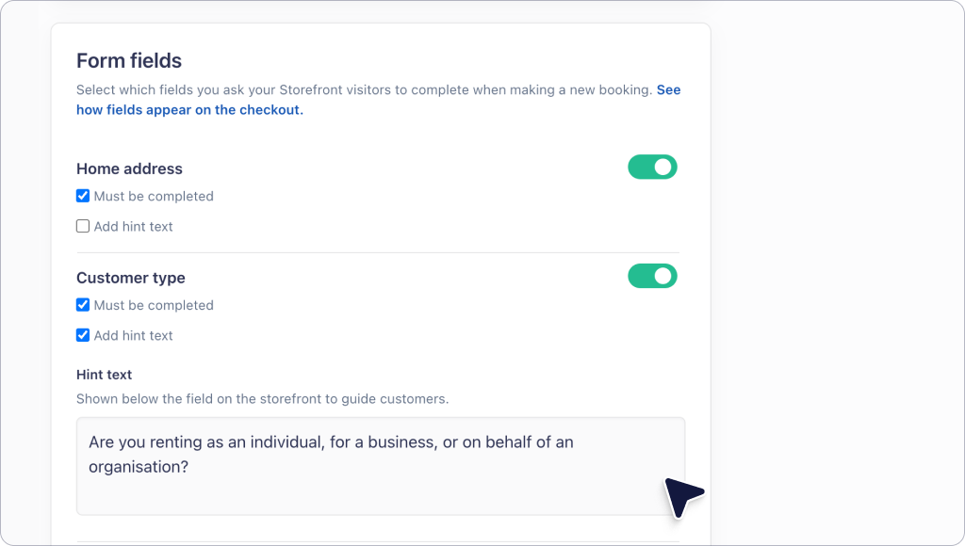Disable the Home address toggle switch
The height and width of the screenshot is (546, 965).
[x=652, y=168]
